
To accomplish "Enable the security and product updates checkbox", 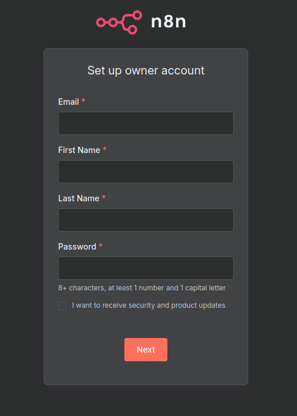I will 62,306.
